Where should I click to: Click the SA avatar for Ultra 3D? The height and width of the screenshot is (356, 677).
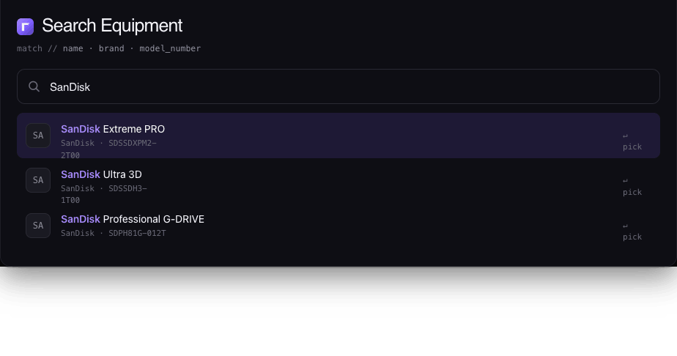pos(38,180)
